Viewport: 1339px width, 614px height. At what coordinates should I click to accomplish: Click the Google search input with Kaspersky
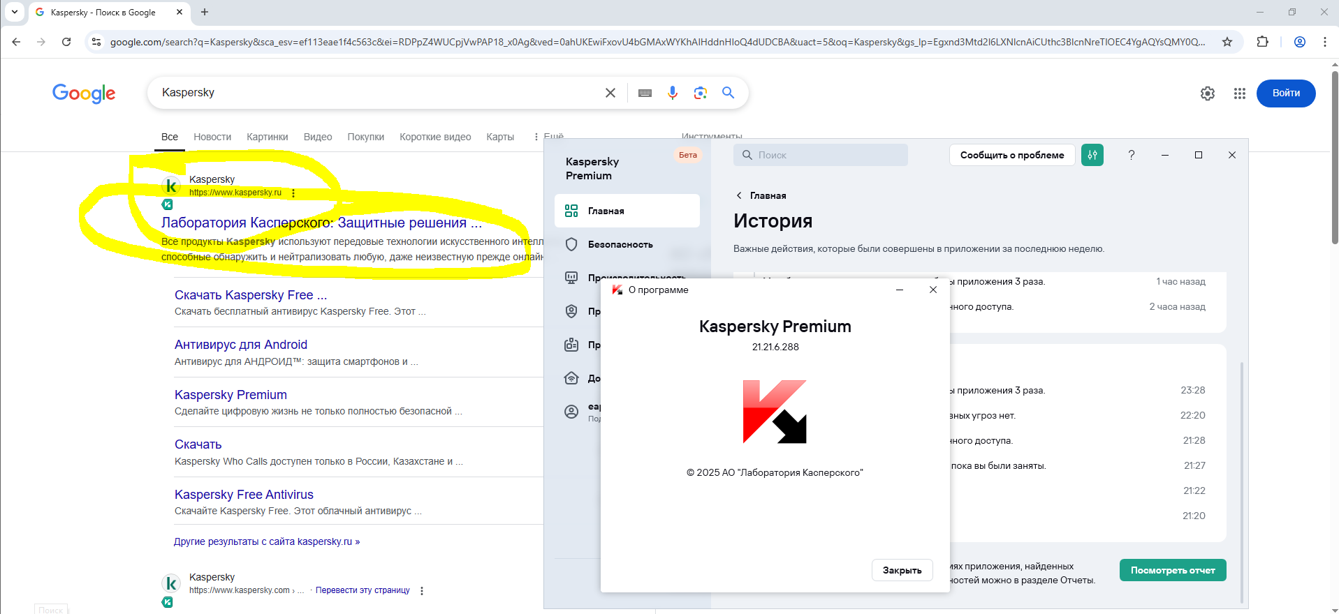[377, 93]
